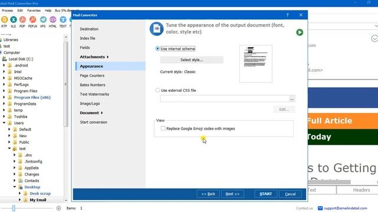Collapse the test user folder node

[9, 148]
